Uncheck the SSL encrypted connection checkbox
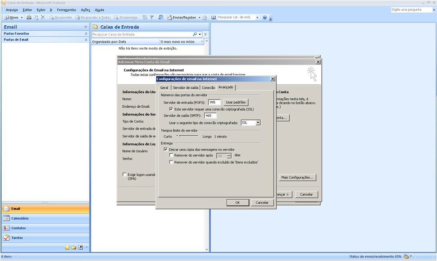437x261 pixels. [x=171, y=109]
